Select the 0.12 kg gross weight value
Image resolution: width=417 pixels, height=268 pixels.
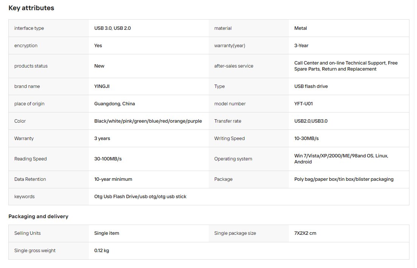(102, 251)
